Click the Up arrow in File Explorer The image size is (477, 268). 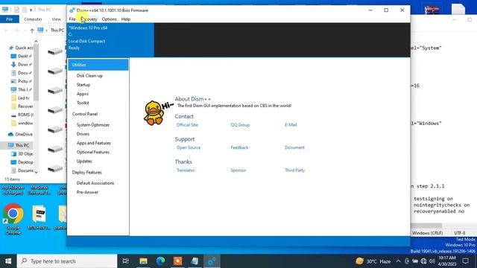tap(32, 31)
